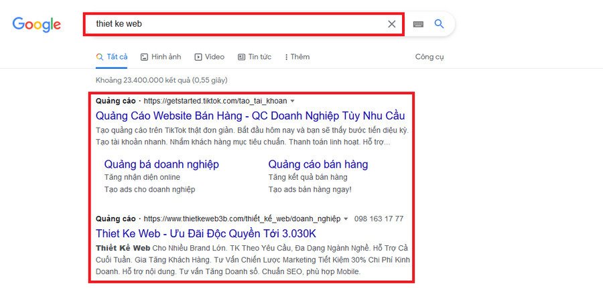Viewport: 603px width, 288px height.
Task: Click the Google logo
Action: pyautogui.click(x=37, y=25)
